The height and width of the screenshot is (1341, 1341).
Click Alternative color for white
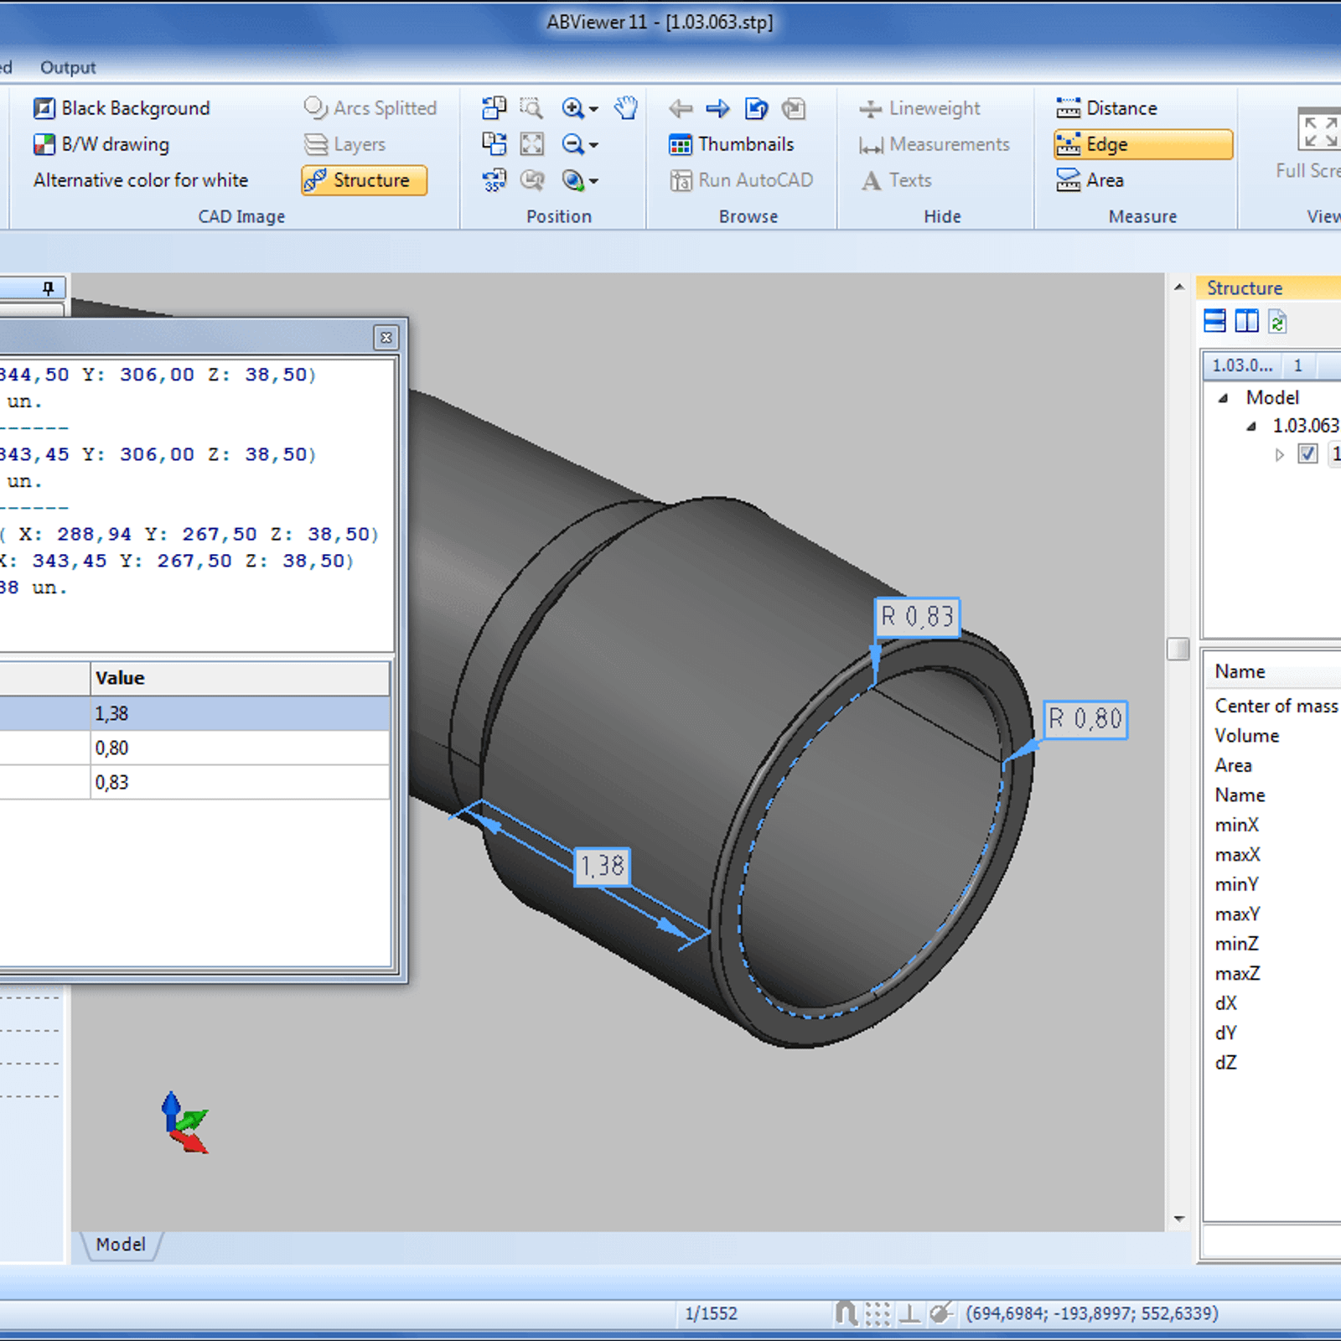[141, 180]
